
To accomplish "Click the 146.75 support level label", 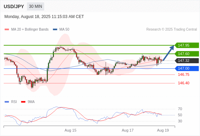I will click(184, 74).
